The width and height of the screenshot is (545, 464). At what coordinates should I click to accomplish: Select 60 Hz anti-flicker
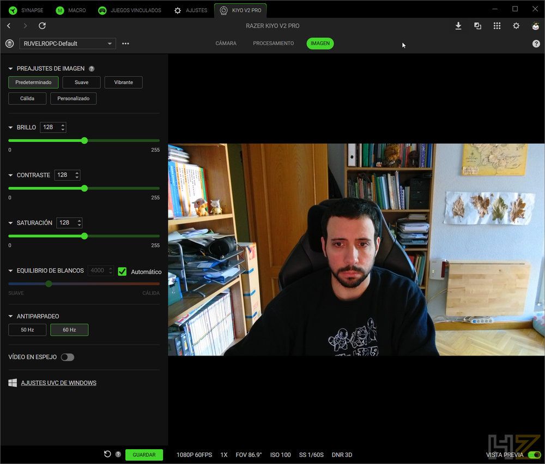point(69,330)
